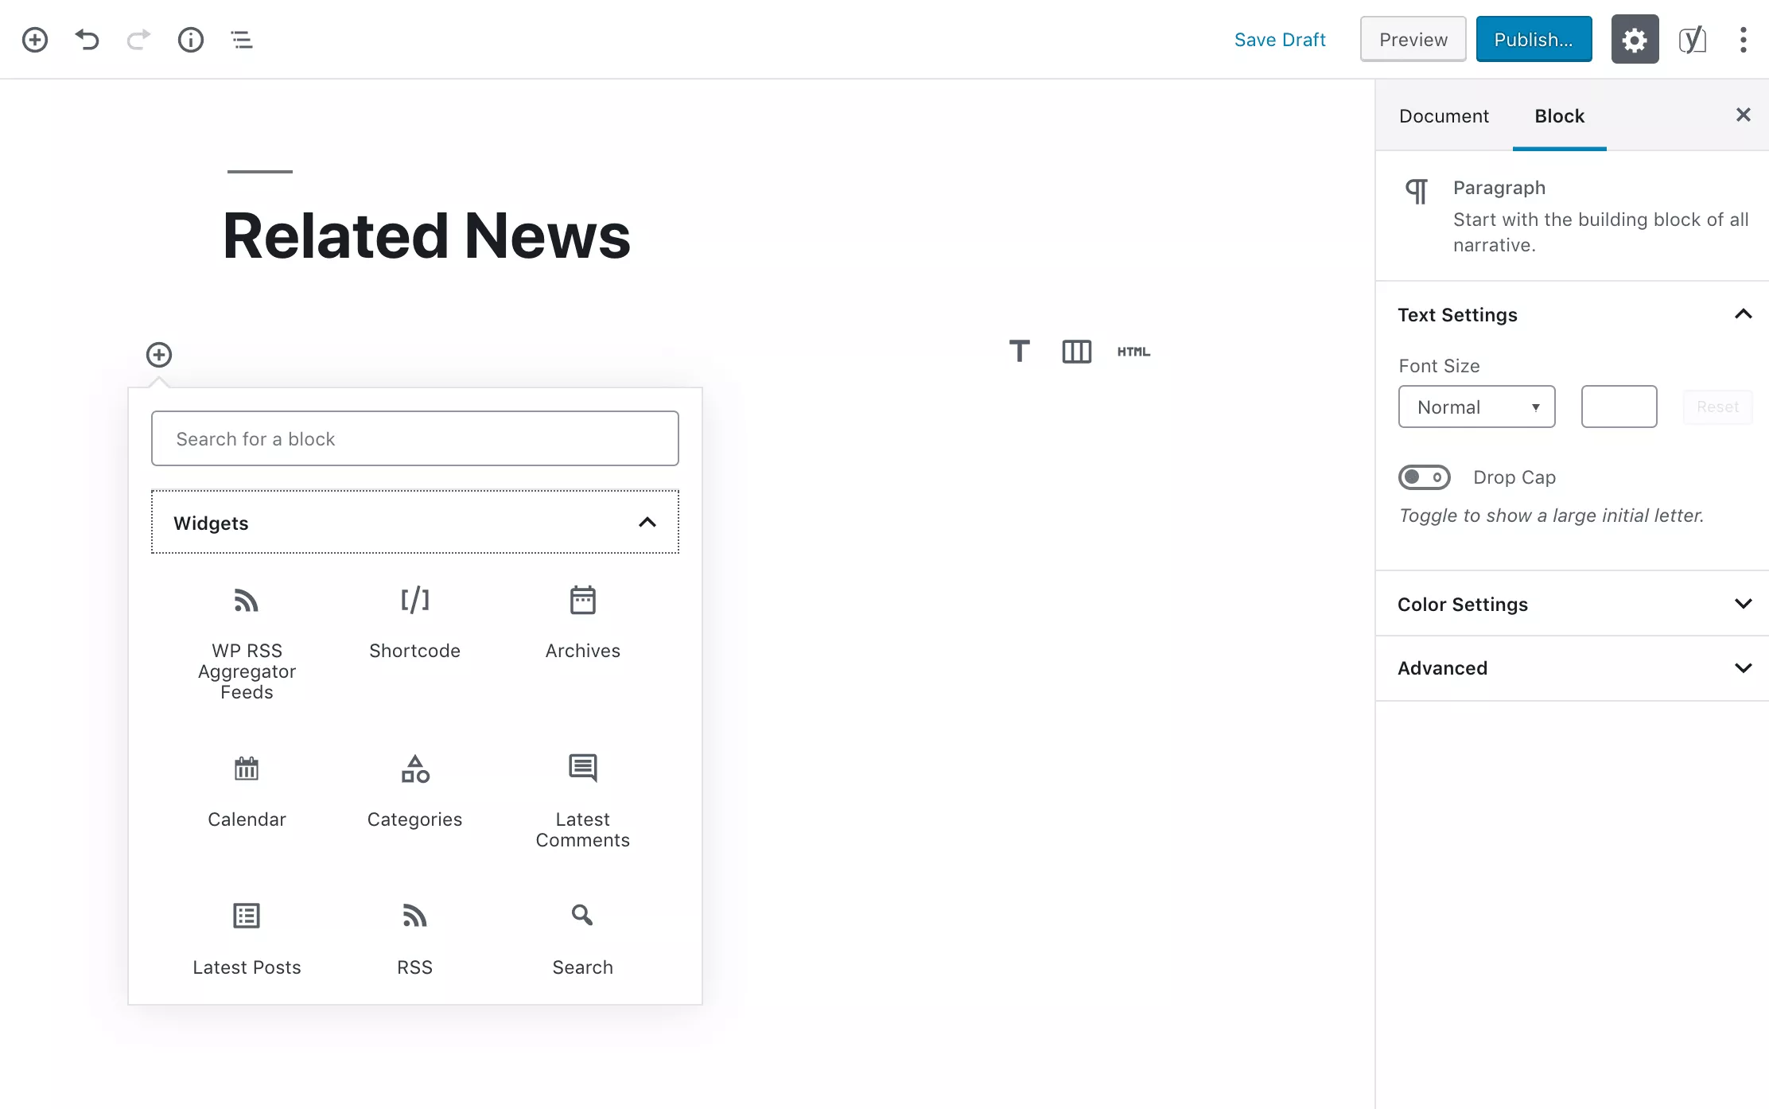Switch to the Document tab
This screenshot has width=1769, height=1109.
pyautogui.click(x=1444, y=115)
